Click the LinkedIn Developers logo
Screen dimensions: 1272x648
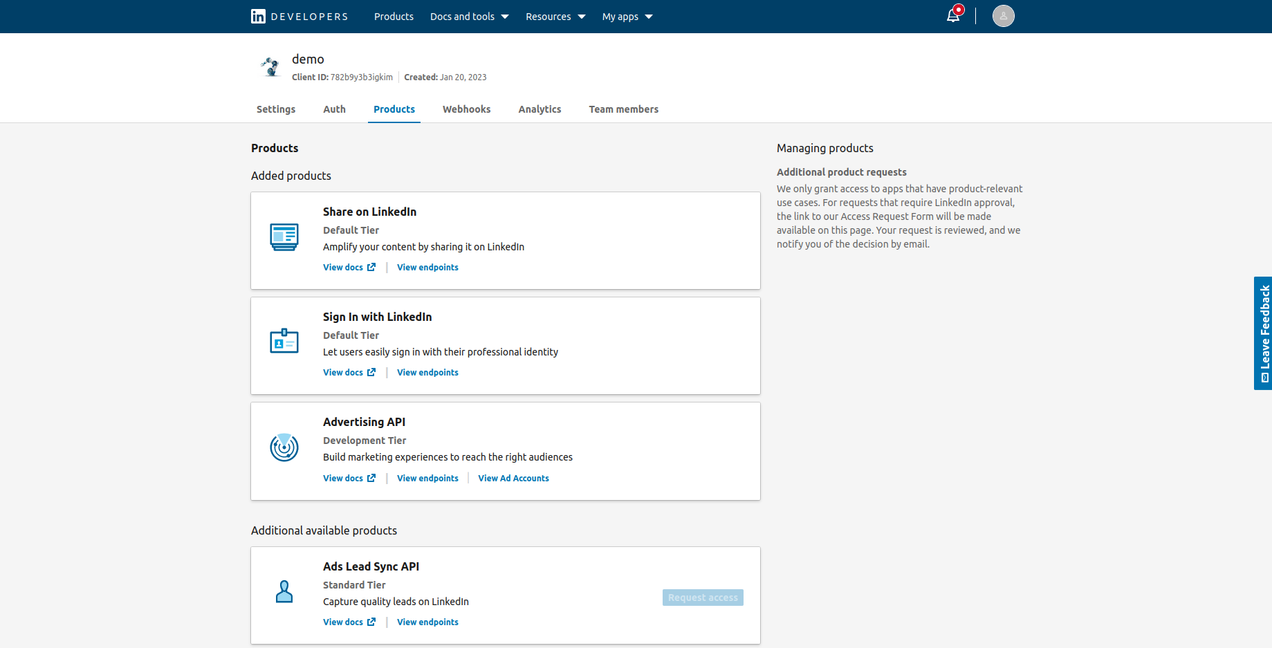point(299,17)
